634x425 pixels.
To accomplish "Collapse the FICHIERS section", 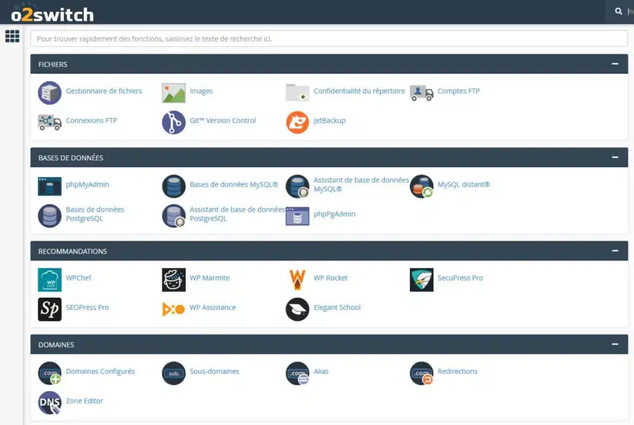I will point(615,64).
